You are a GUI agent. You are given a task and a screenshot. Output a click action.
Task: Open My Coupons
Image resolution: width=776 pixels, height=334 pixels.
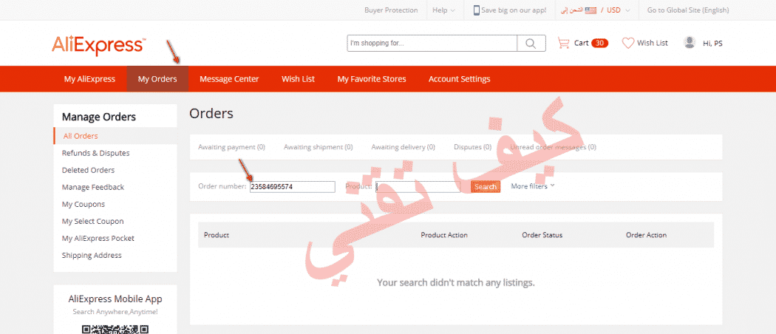point(83,205)
